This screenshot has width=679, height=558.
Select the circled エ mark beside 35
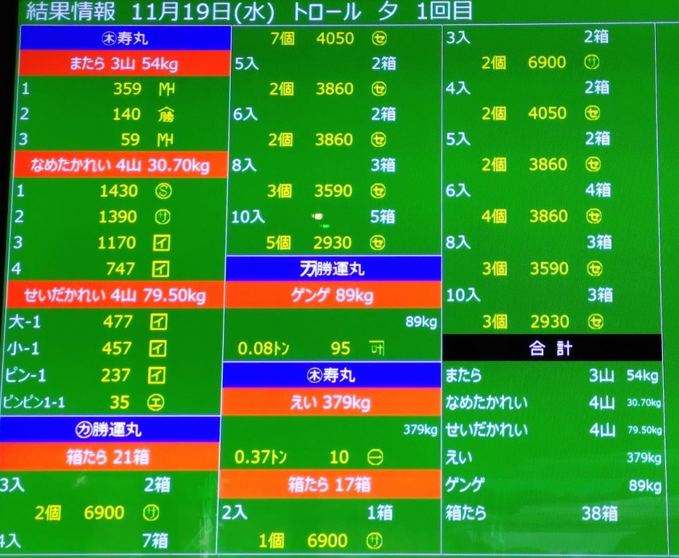[158, 402]
